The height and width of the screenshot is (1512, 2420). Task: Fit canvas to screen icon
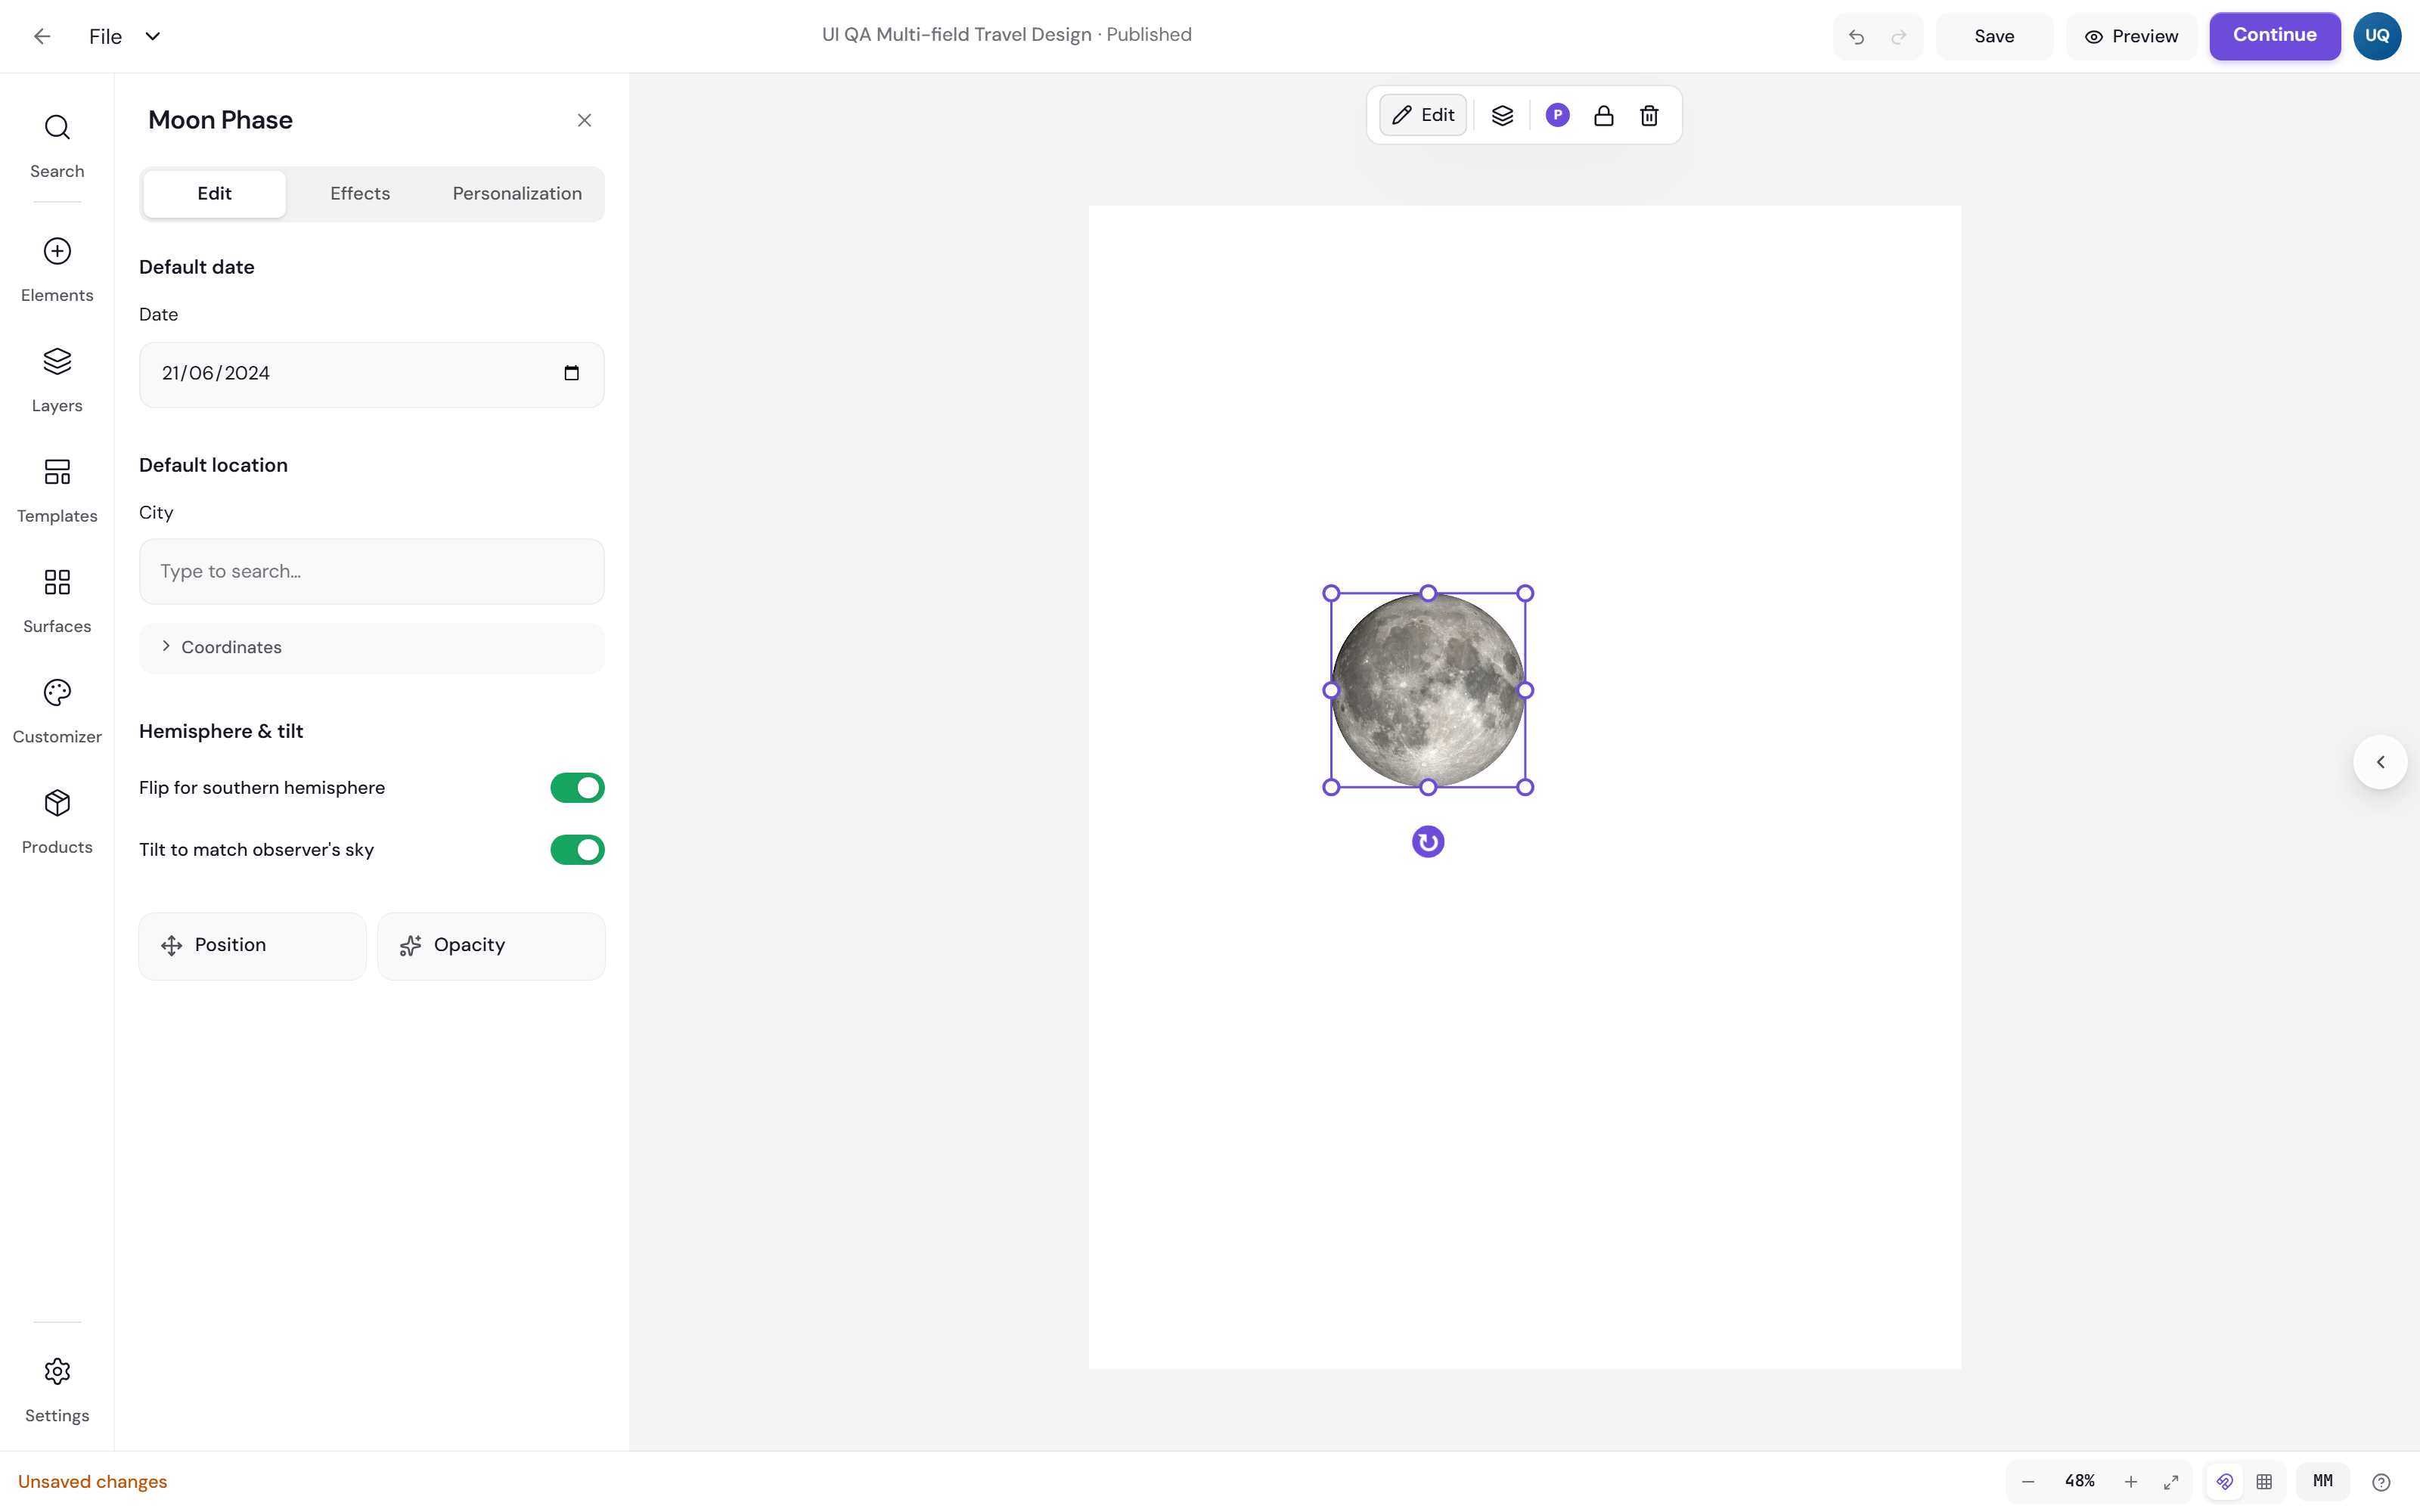[x=2171, y=1482]
